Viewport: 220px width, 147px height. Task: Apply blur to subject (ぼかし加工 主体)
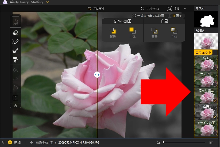pyautogui.click(x=132, y=31)
